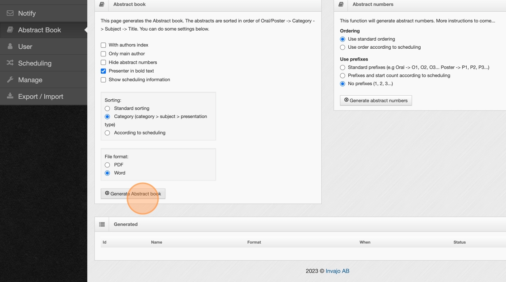The height and width of the screenshot is (282, 506).
Task: Open the Manage menu item
Action: [x=30, y=80]
